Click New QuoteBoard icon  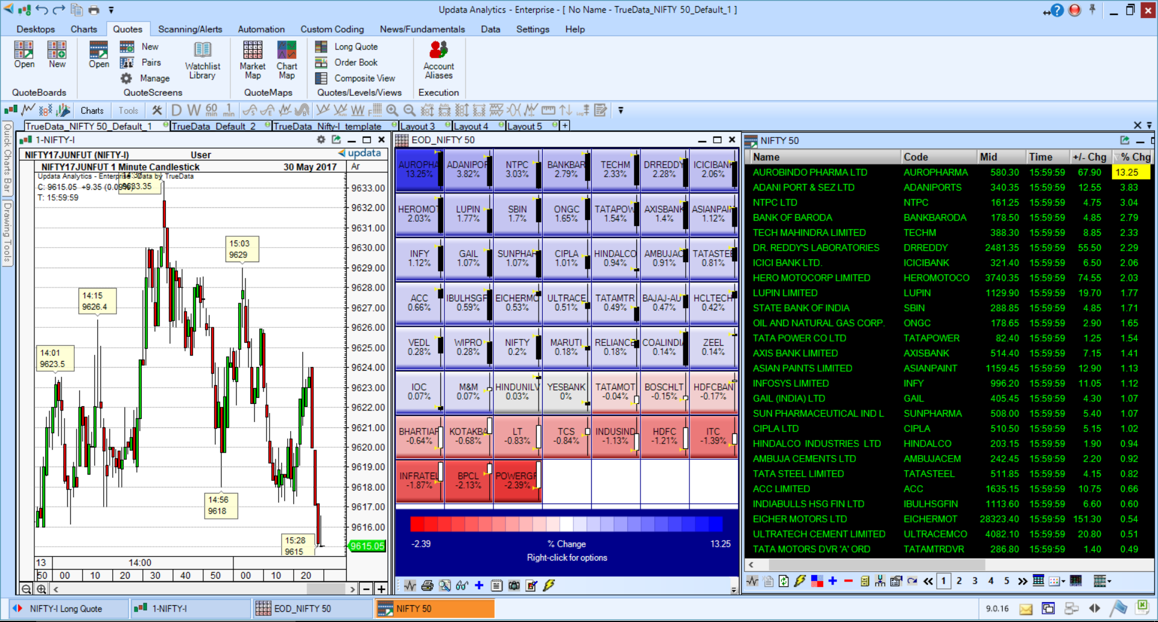57,54
